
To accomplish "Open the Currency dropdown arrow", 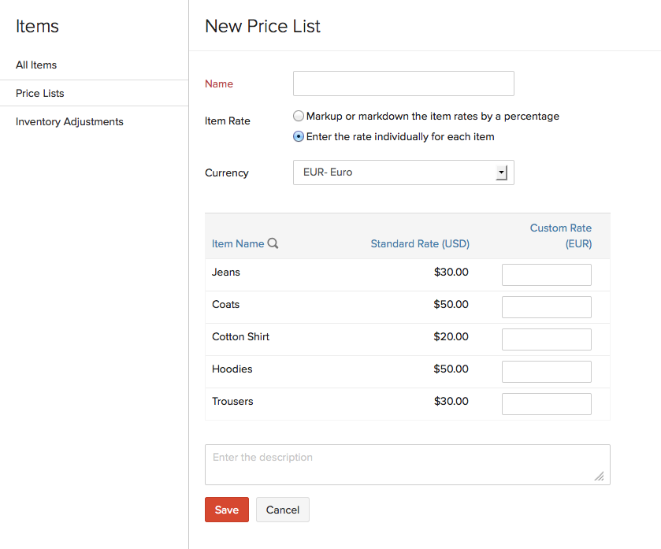I will click(502, 172).
